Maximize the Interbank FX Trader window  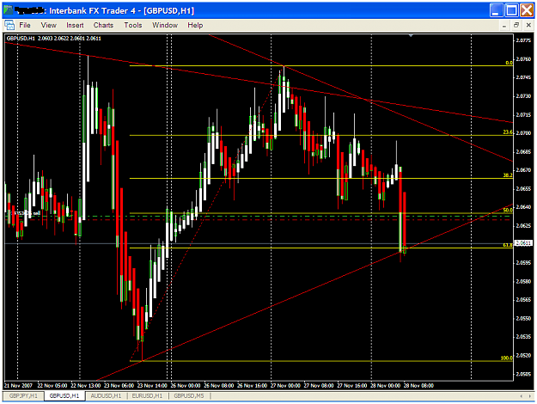(511, 10)
